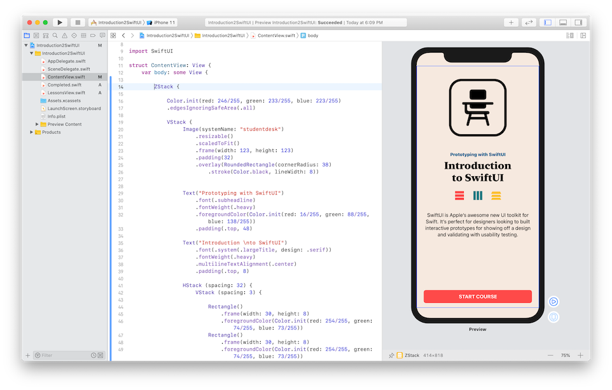The height and width of the screenshot is (390, 612).
Task: Toggle the bottom debug area panel
Action: tap(563, 23)
